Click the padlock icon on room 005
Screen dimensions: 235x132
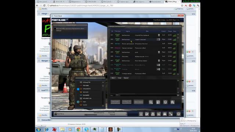(x=159, y=52)
